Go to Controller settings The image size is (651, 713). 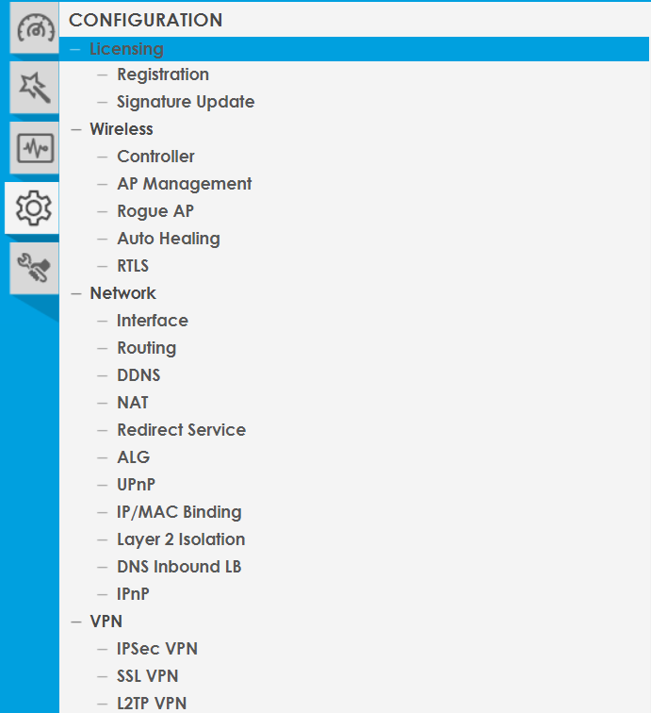point(155,157)
